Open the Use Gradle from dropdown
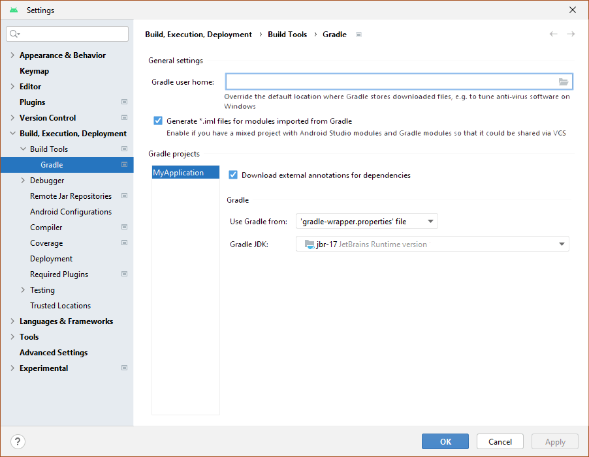Image resolution: width=589 pixels, height=457 pixels. 366,221
